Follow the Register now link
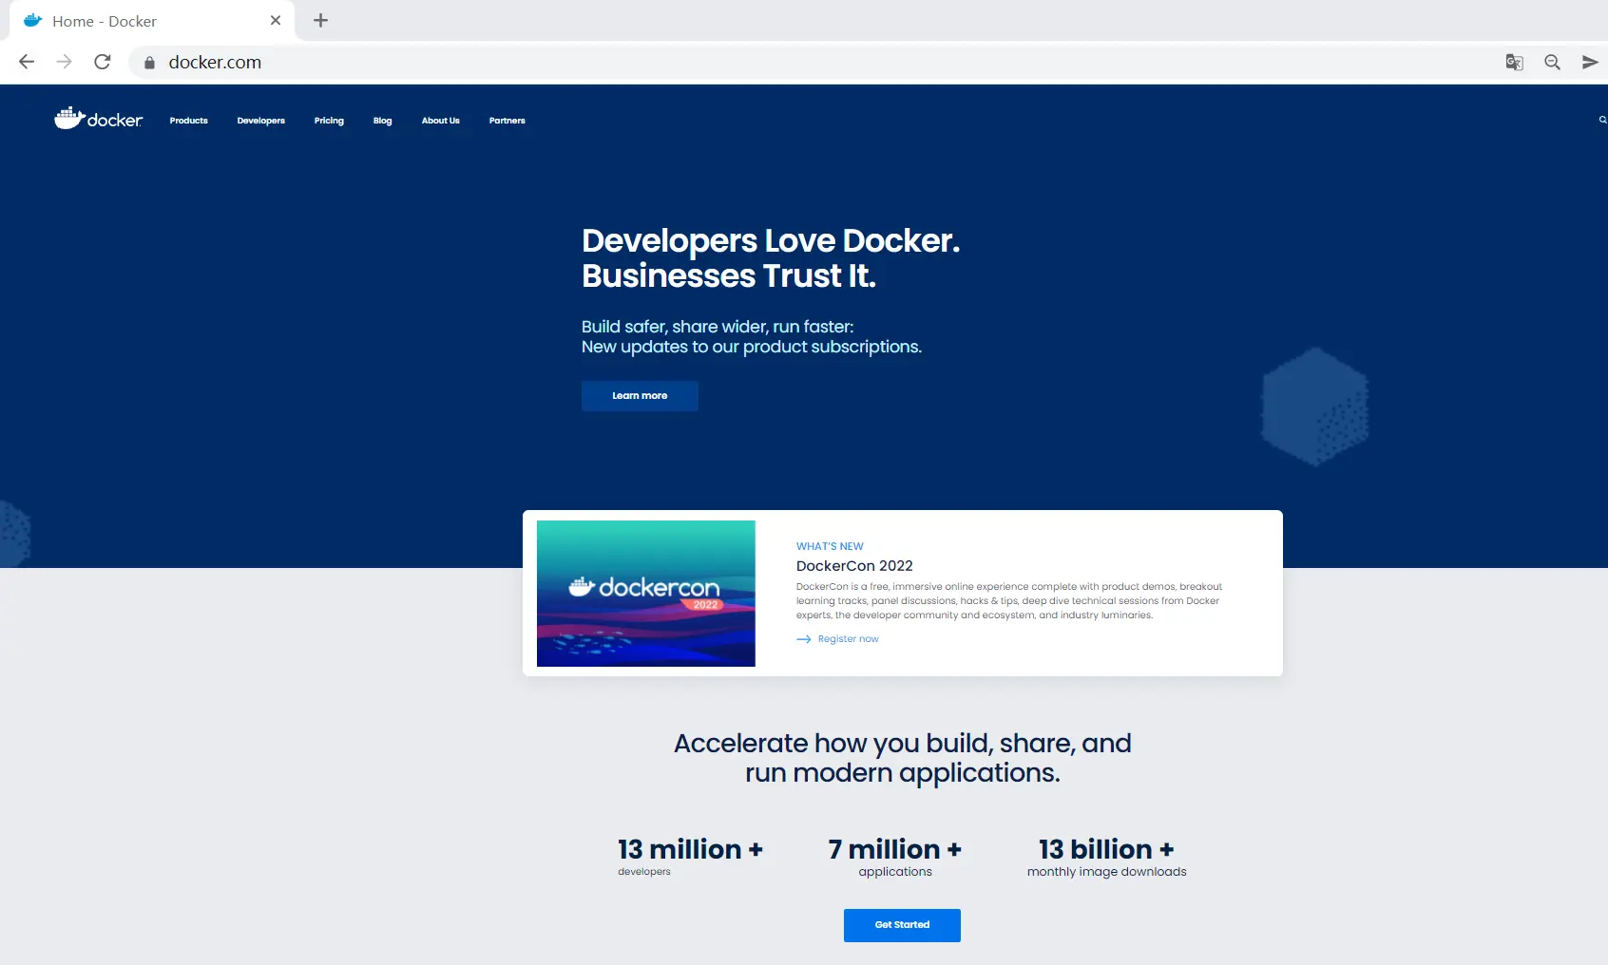 (849, 639)
